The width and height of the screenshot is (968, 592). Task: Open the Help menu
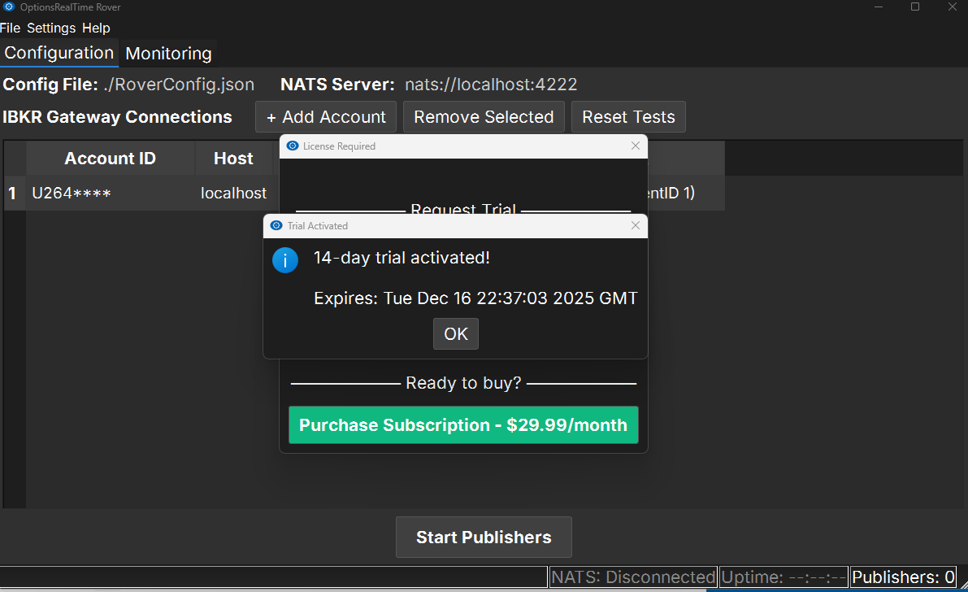coord(96,28)
